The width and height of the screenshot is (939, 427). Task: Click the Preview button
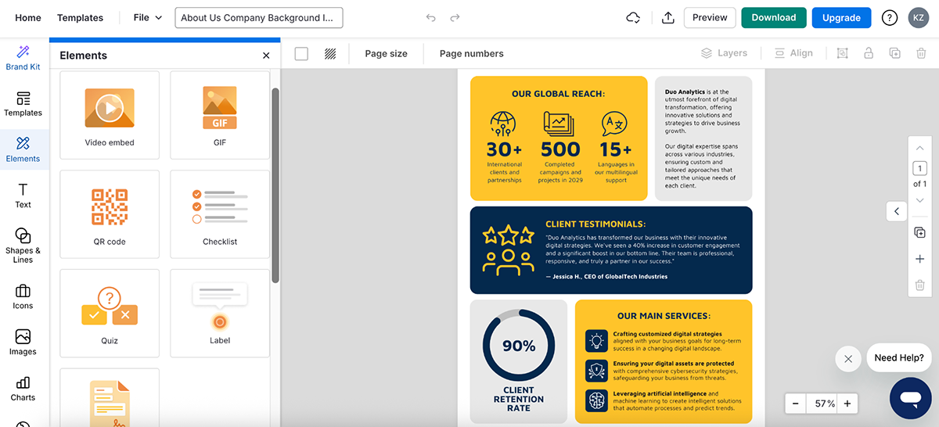(710, 17)
